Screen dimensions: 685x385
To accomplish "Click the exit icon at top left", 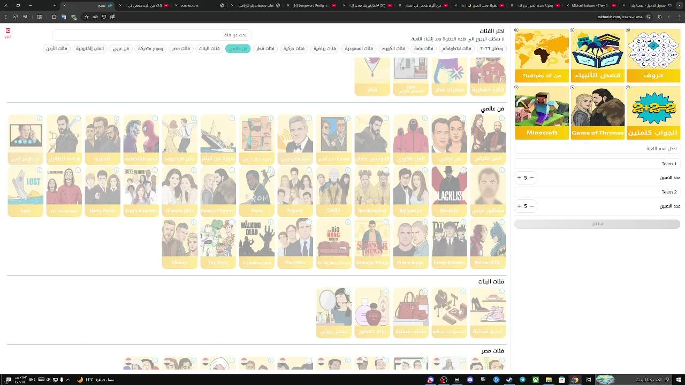I will 8,32.
